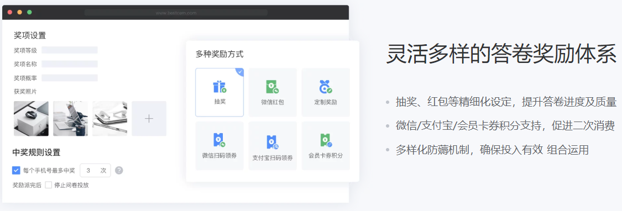Click the 获奖照片 label
The width and height of the screenshot is (622, 211).
click(x=25, y=92)
